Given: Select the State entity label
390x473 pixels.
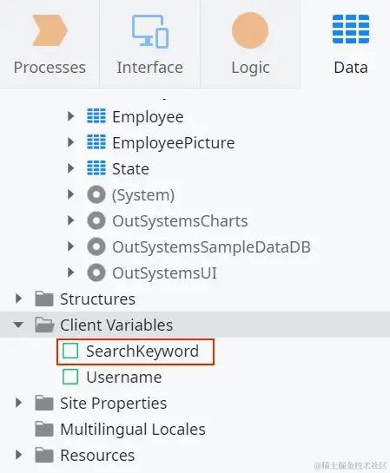Looking at the screenshot, I should click(130, 169).
